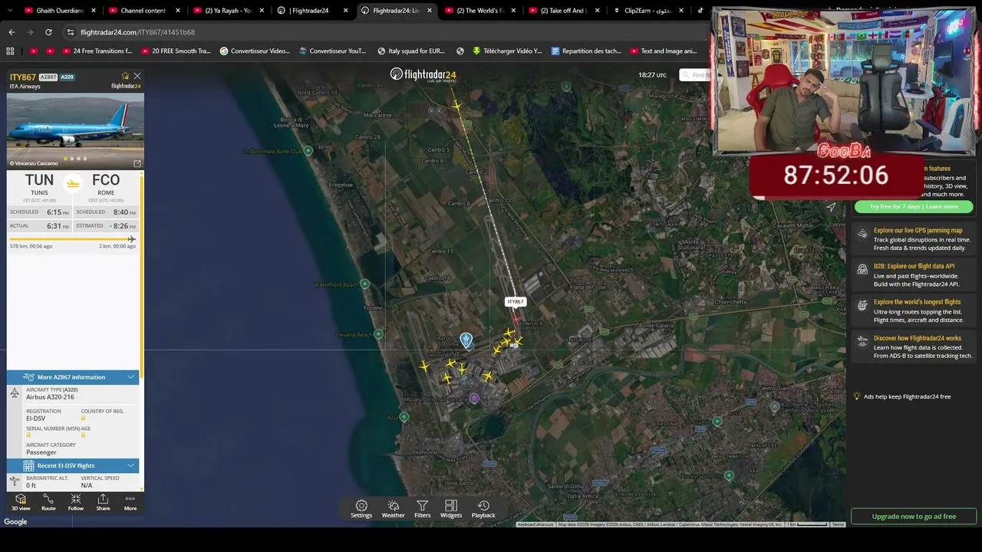Go back with the browser back arrow
Viewport: 982px width, 552px height.
pos(12,32)
